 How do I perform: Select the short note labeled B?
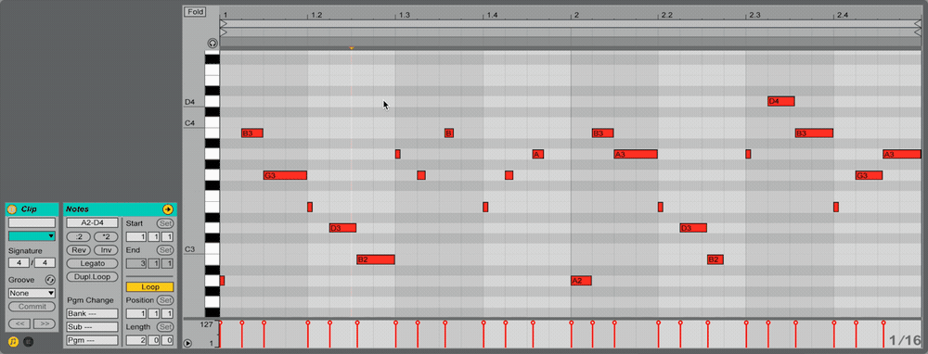tap(449, 133)
